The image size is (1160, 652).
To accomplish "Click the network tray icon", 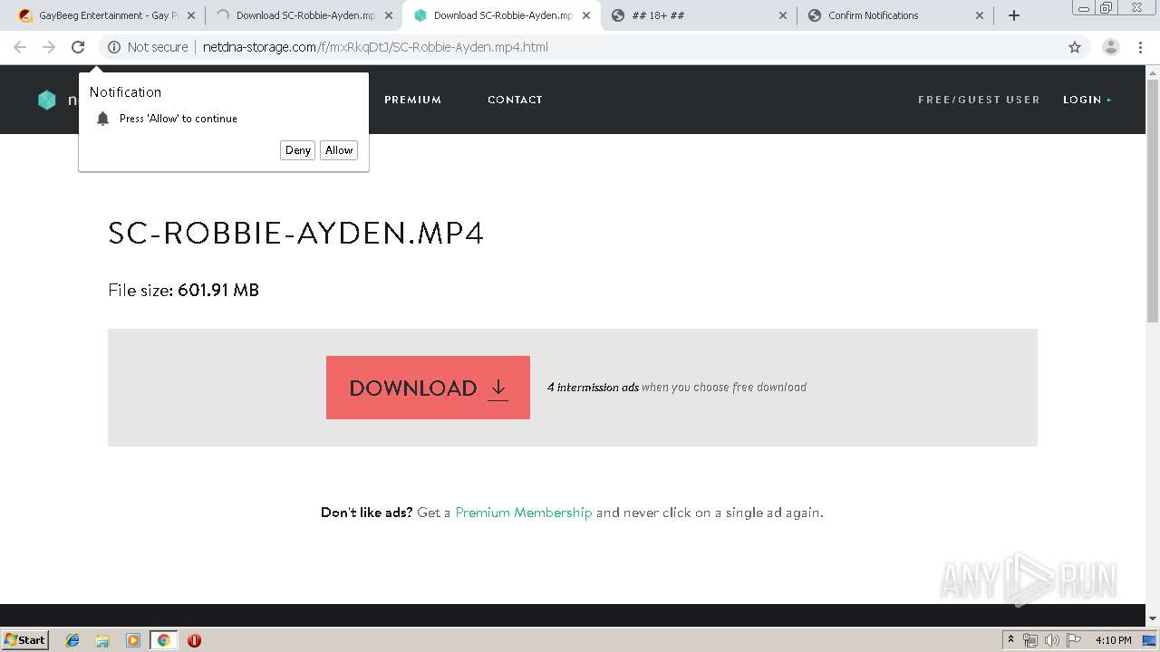I will coord(1030,640).
